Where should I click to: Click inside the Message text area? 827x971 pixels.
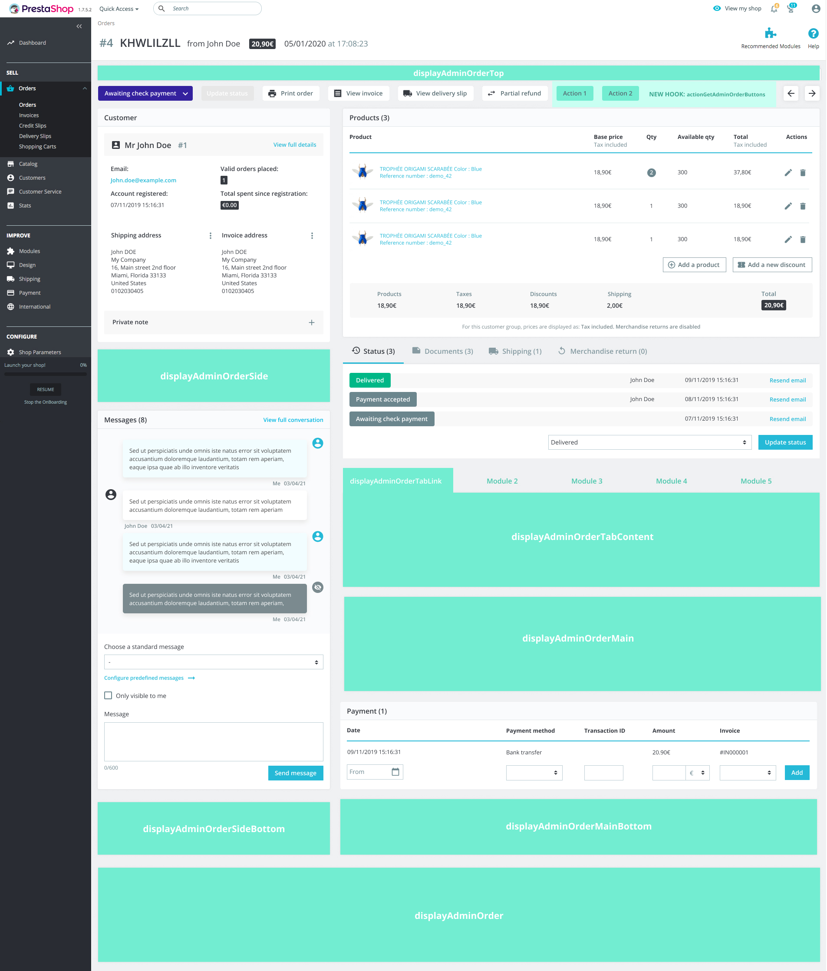click(x=213, y=741)
